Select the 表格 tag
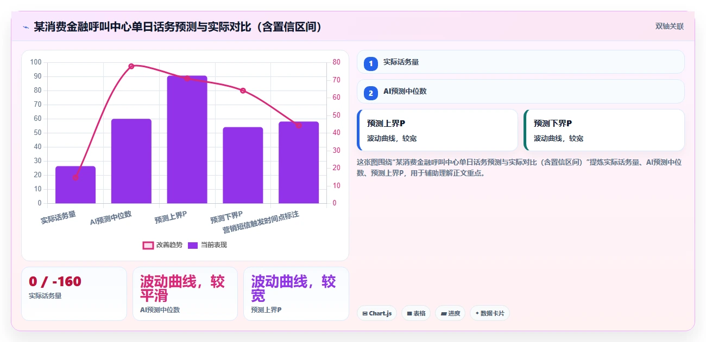 point(416,313)
